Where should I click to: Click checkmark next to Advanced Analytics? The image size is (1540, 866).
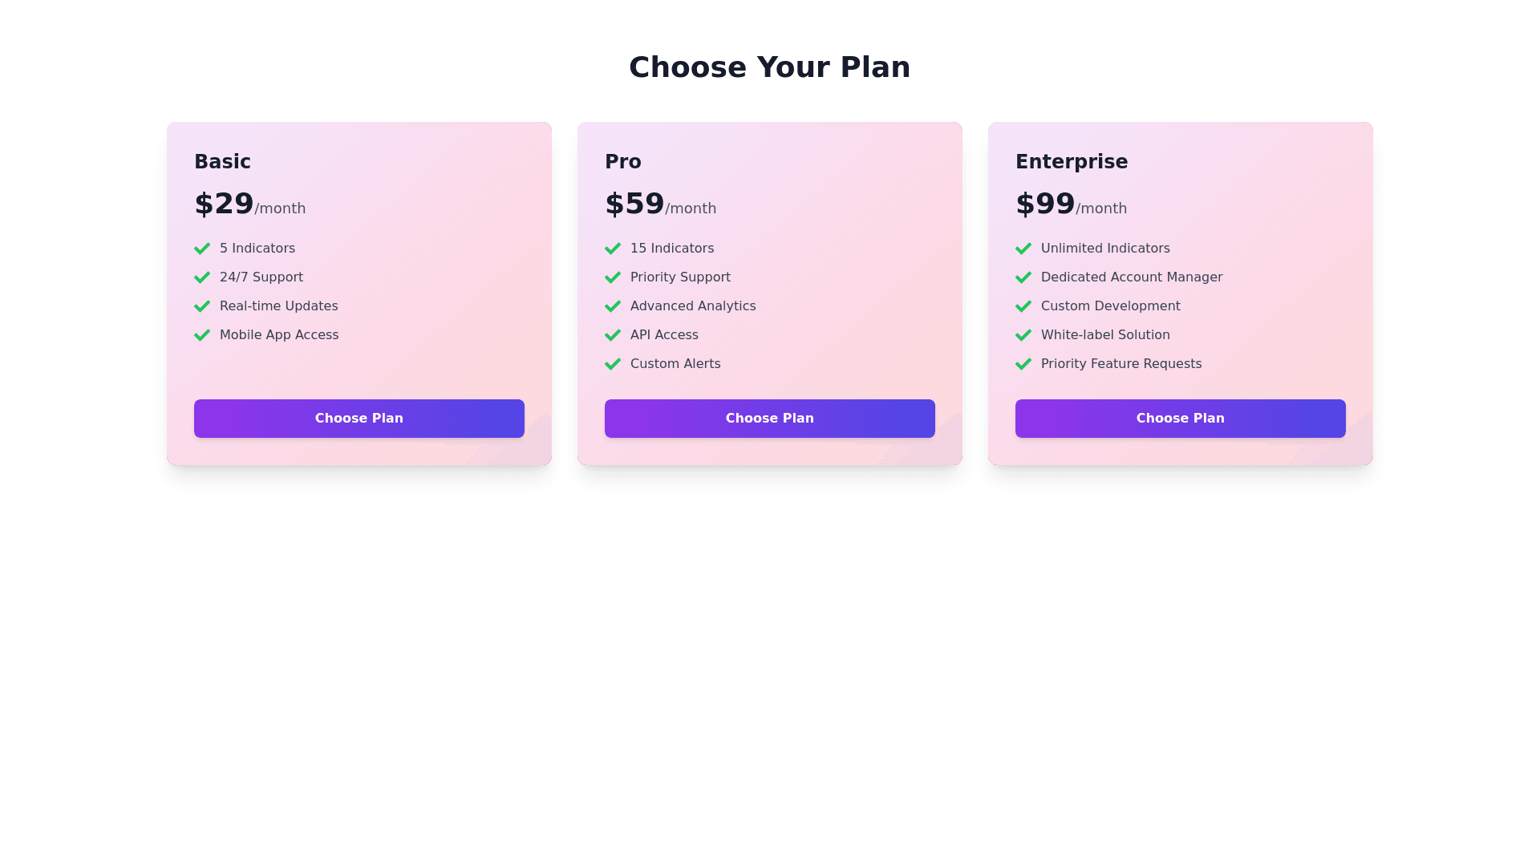(x=613, y=306)
